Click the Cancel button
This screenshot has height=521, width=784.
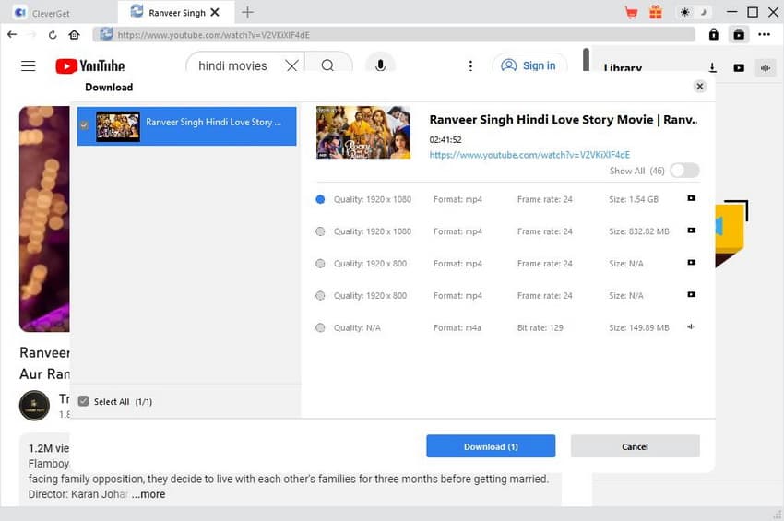pos(635,446)
